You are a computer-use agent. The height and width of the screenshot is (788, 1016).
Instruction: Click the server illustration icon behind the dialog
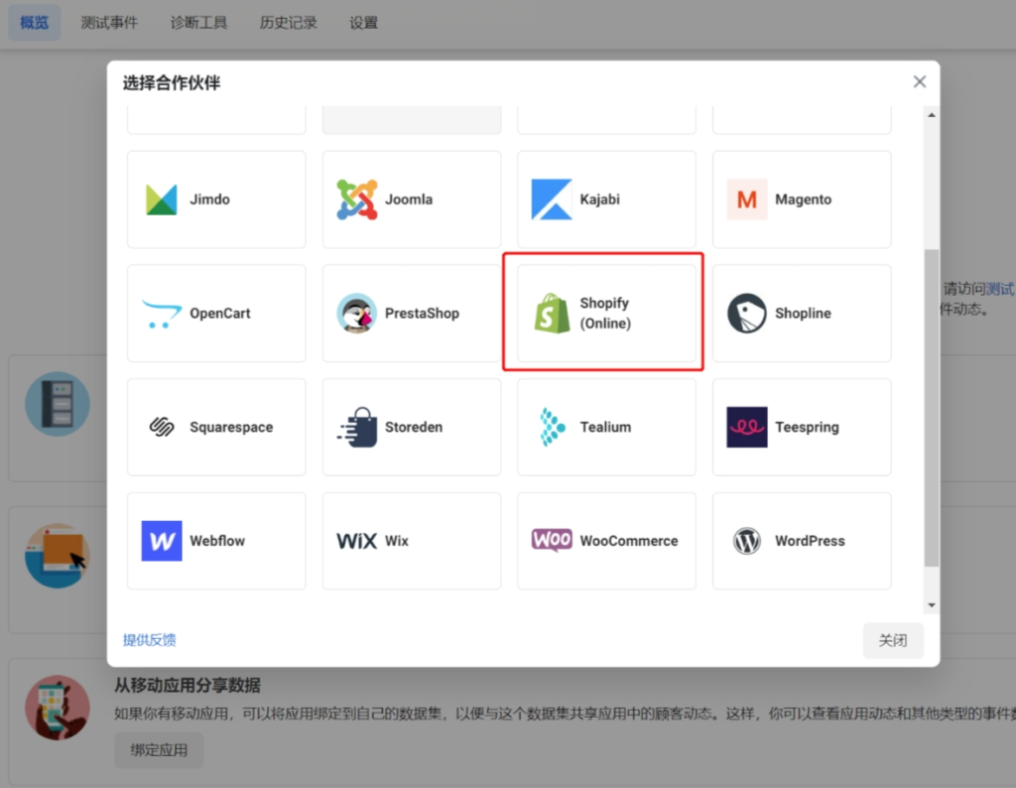(58, 404)
